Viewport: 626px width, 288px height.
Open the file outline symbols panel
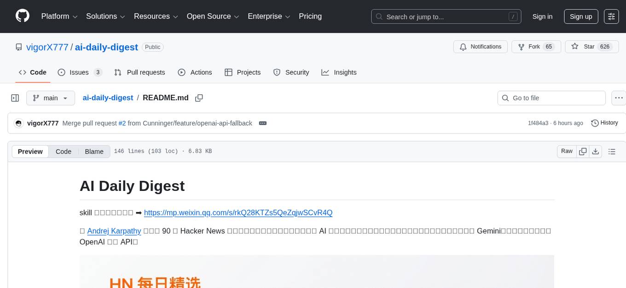[x=612, y=151]
